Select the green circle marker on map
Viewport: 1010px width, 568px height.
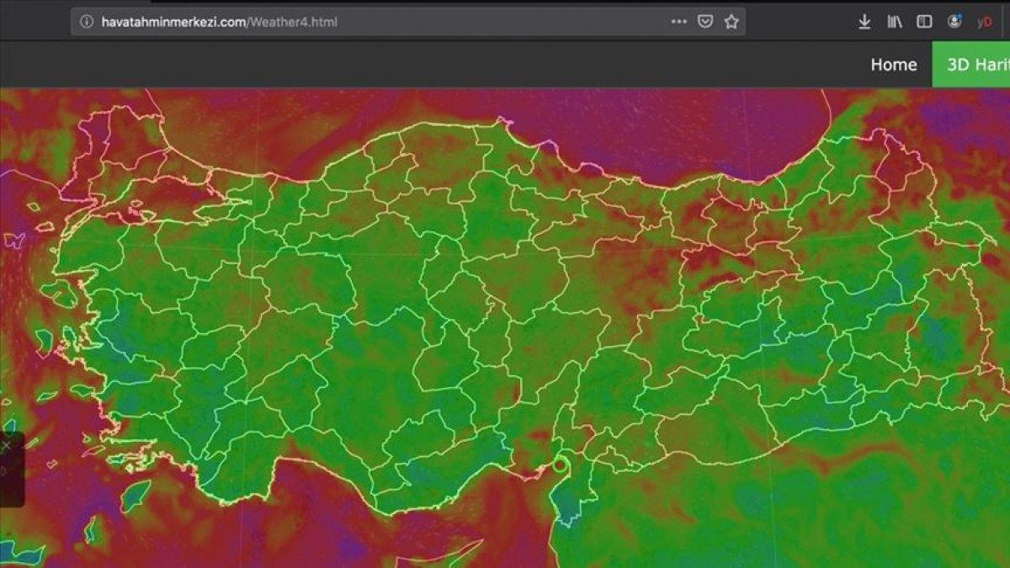[560, 464]
